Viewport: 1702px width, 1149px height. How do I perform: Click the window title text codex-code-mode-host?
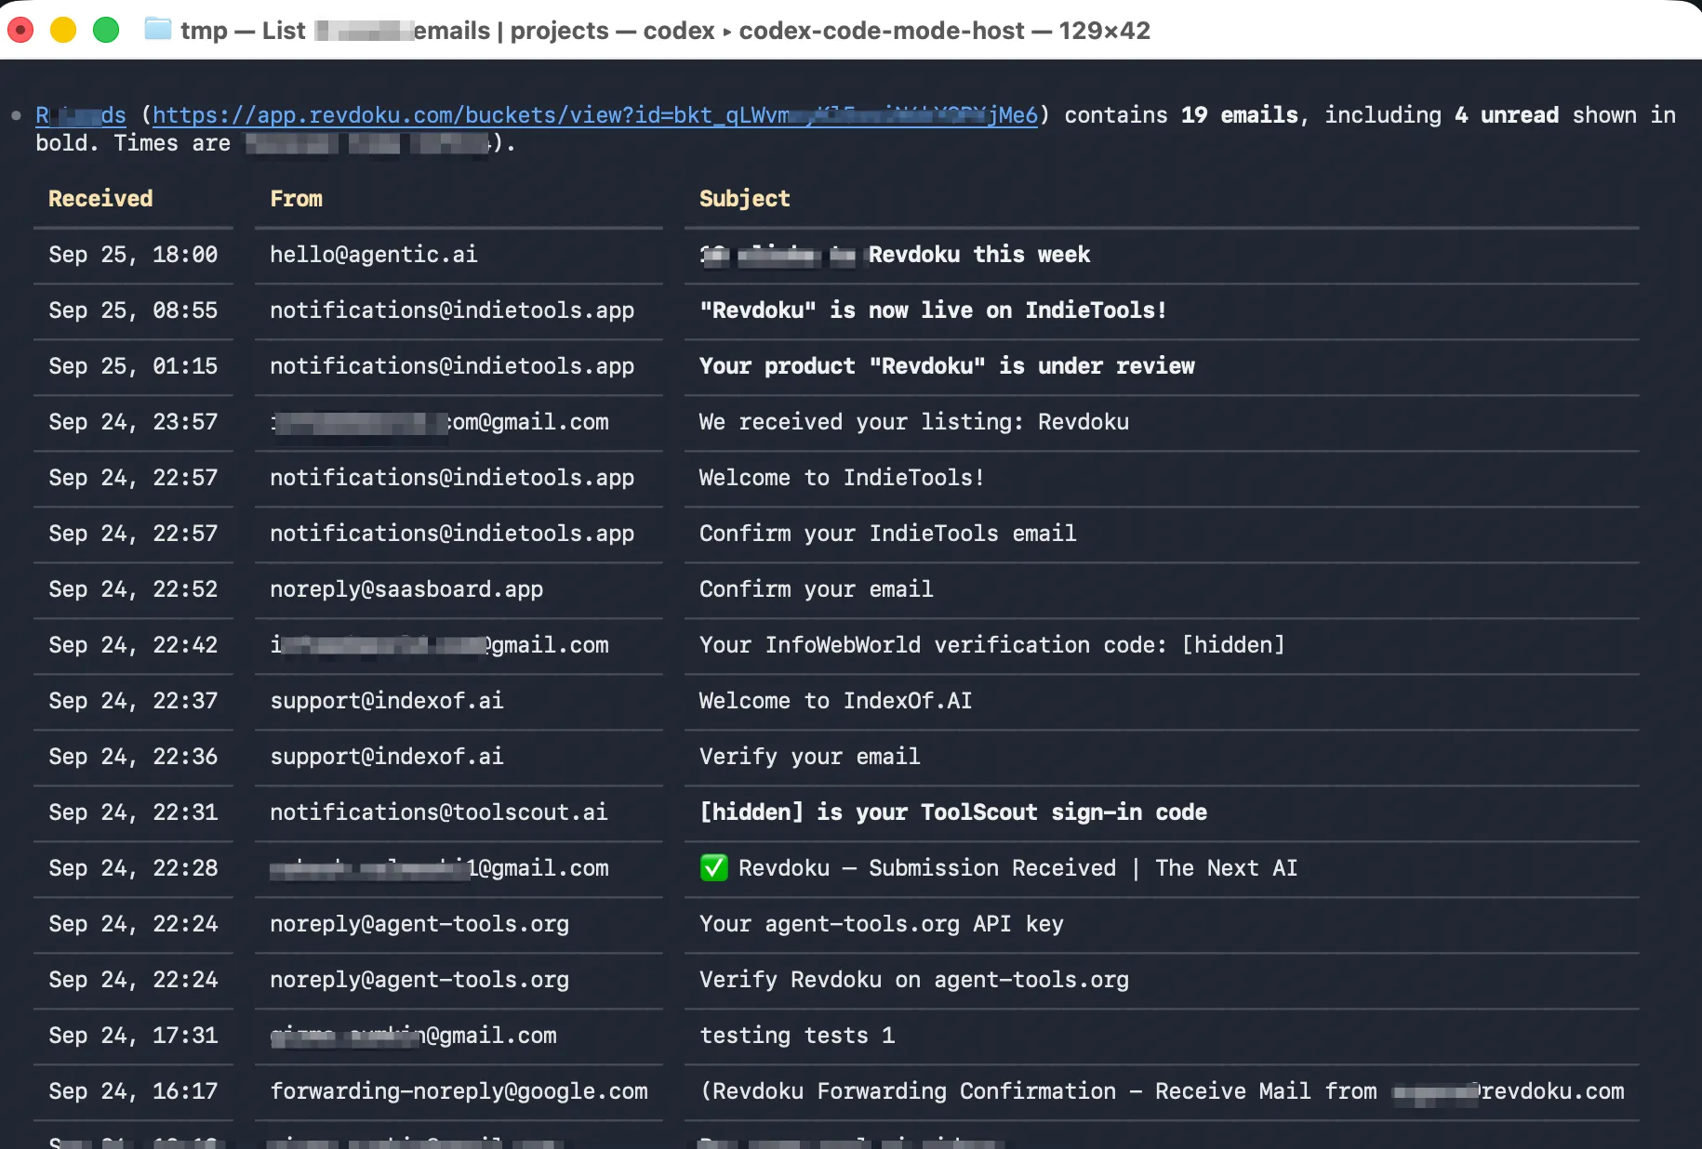(882, 31)
